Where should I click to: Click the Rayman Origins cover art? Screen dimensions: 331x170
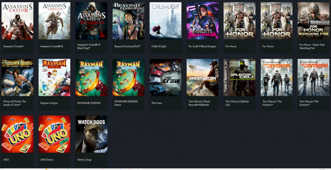tap(54, 77)
